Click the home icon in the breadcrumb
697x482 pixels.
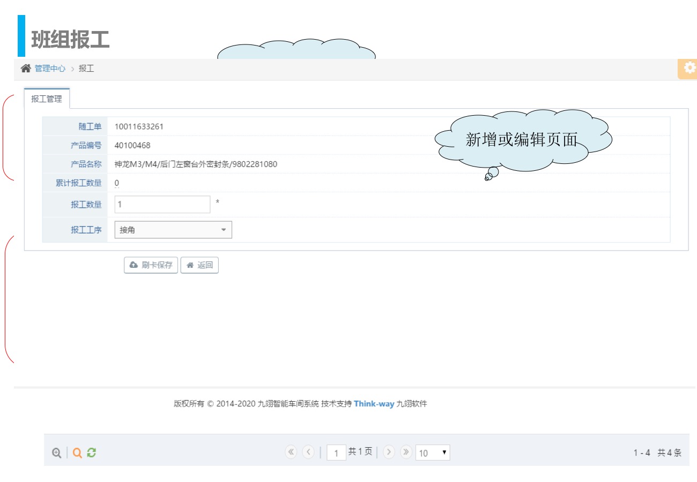click(25, 69)
